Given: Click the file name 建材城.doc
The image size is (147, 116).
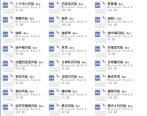Looking at the screenshot, I should tap(69, 91).
